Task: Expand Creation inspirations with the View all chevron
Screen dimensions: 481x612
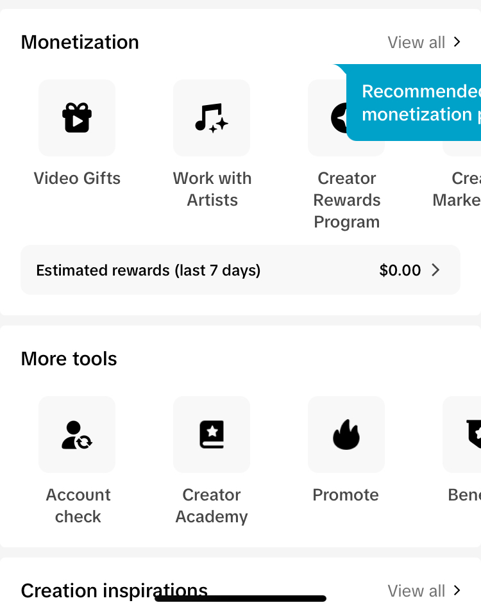Action: 457,591
